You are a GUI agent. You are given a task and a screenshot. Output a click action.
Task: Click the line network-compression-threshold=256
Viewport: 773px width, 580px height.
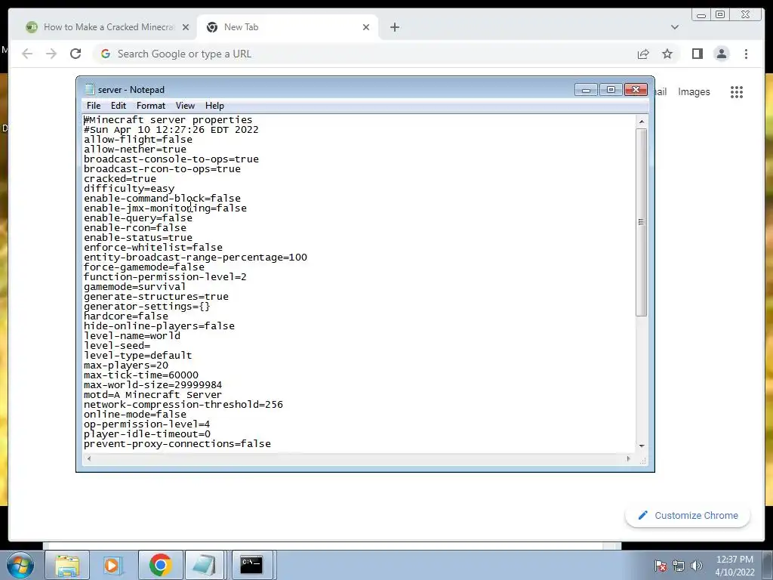tap(183, 405)
